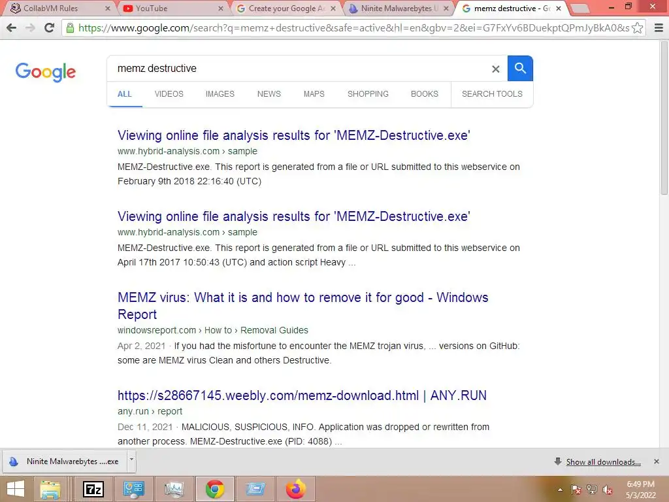The image size is (669, 502).
Task: Open Action Center flag icon
Action: point(576,490)
